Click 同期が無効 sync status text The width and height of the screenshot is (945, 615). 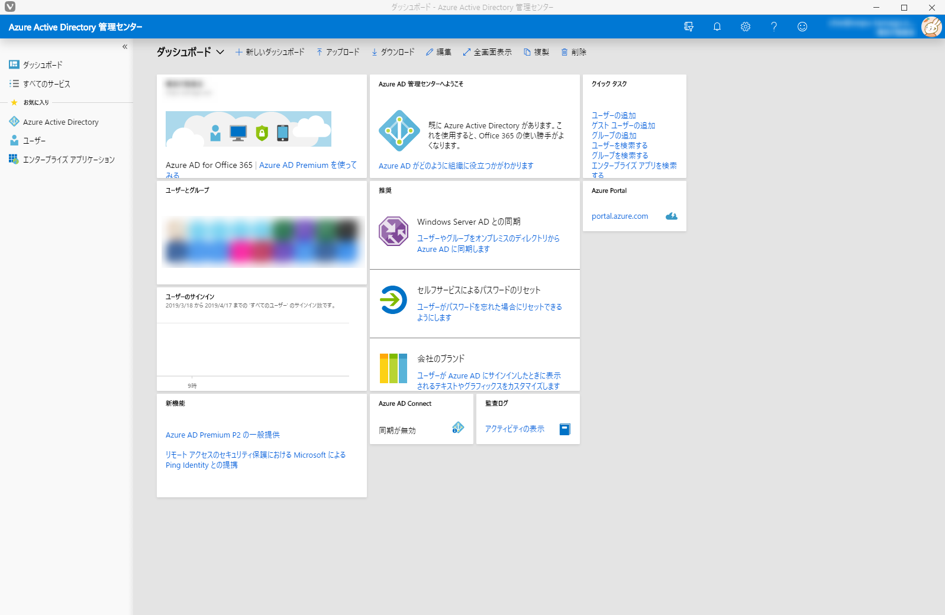pos(397,430)
